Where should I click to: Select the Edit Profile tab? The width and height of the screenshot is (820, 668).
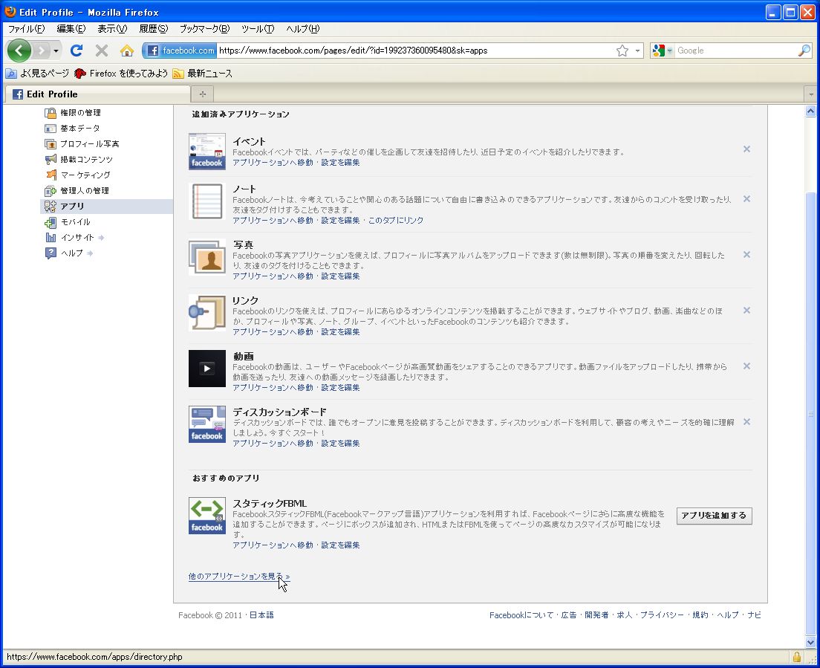pos(98,94)
